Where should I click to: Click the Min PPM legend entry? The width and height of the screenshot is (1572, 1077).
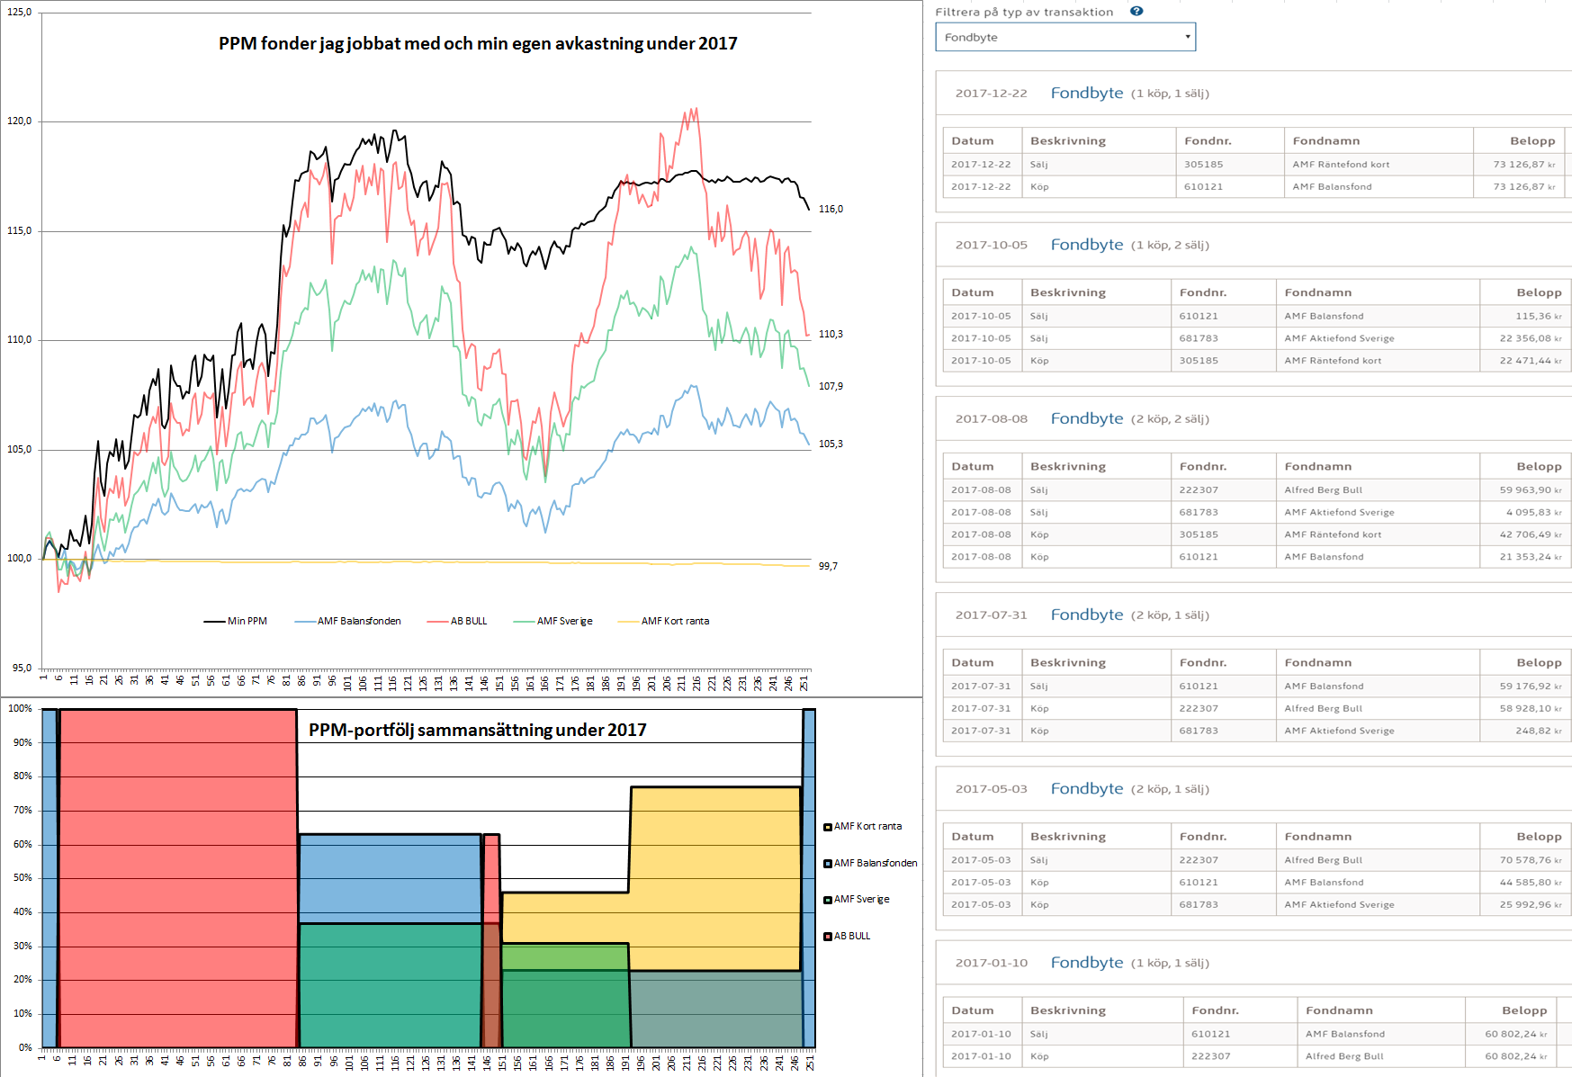pyautogui.click(x=236, y=621)
